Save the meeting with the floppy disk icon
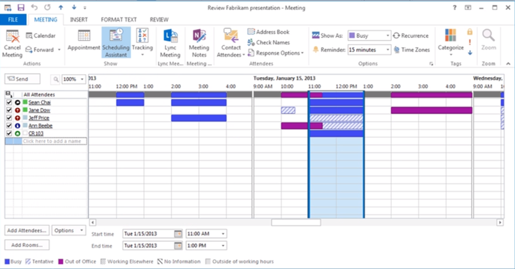Screen dimensions: 515x269 (21, 7)
